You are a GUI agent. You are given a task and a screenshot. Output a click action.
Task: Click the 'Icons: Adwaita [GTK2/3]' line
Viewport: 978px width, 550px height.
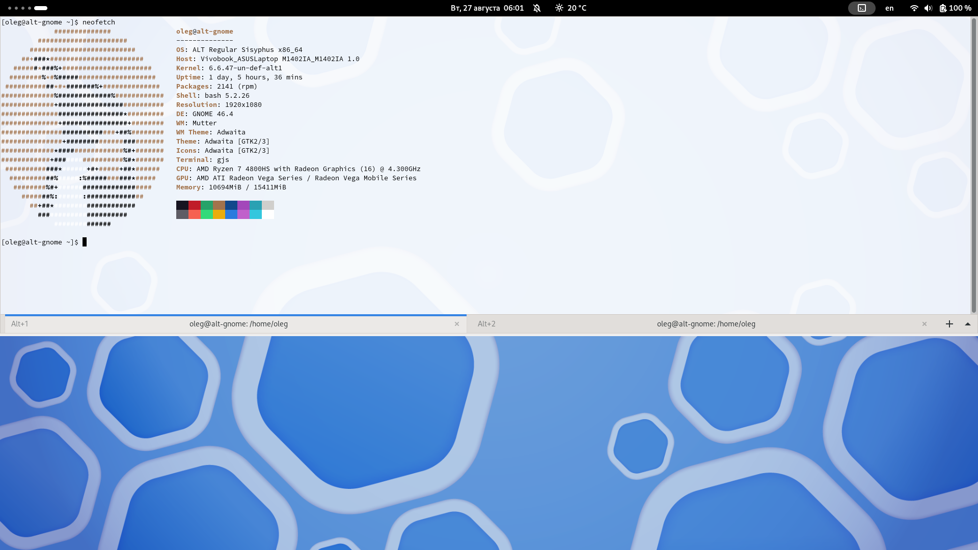223,151
